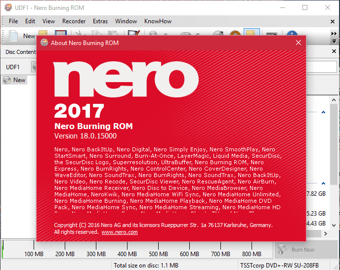
Task: Click the Disc Content panel title
Action: (21, 52)
